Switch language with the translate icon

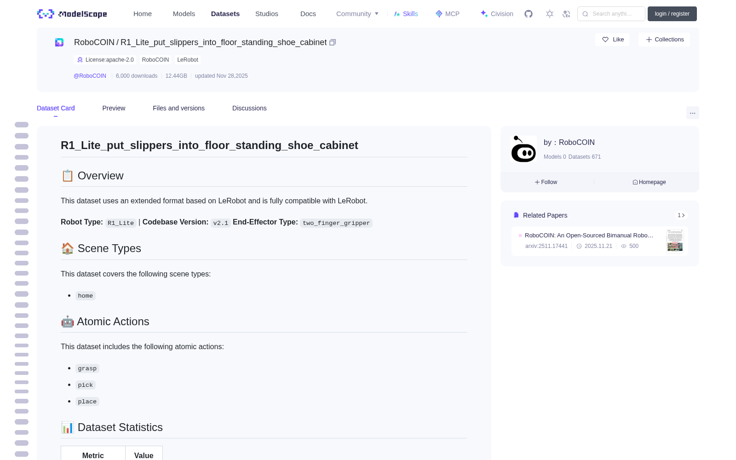point(567,14)
